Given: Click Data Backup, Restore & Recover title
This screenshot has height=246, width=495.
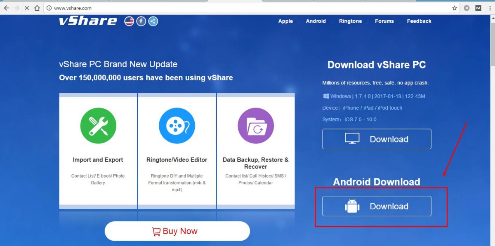Looking at the screenshot, I should point(256,163).
